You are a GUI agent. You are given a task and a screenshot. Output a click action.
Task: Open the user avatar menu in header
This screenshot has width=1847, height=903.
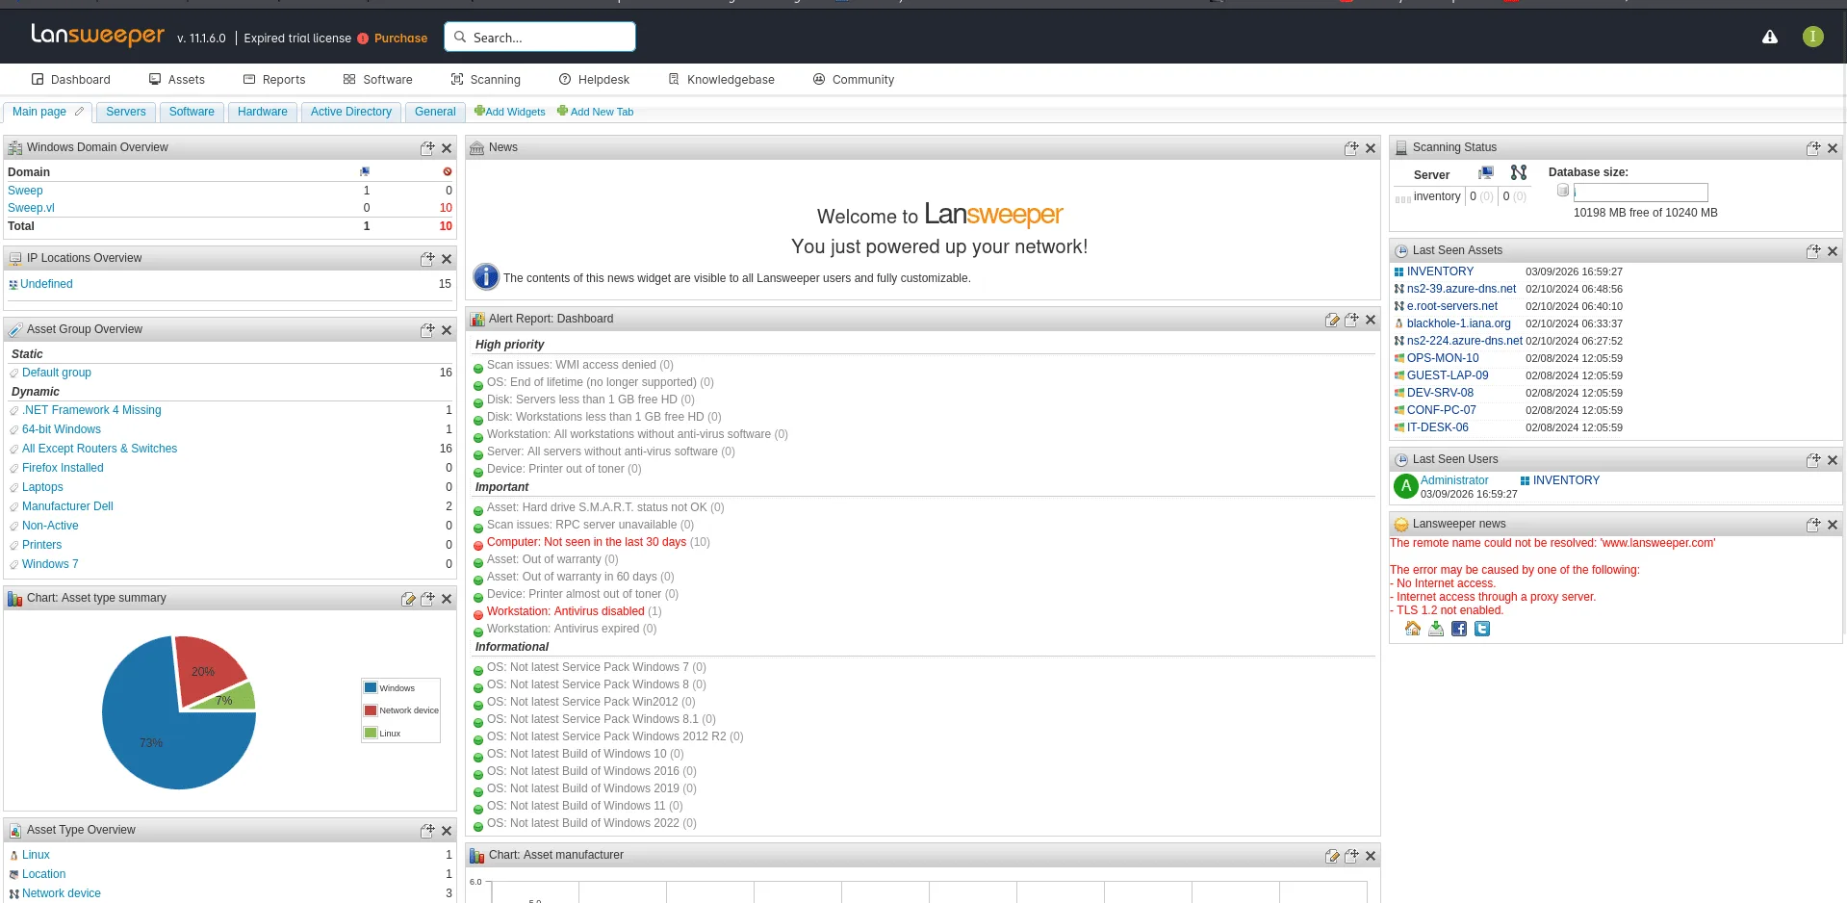[x=1812, y=37]
